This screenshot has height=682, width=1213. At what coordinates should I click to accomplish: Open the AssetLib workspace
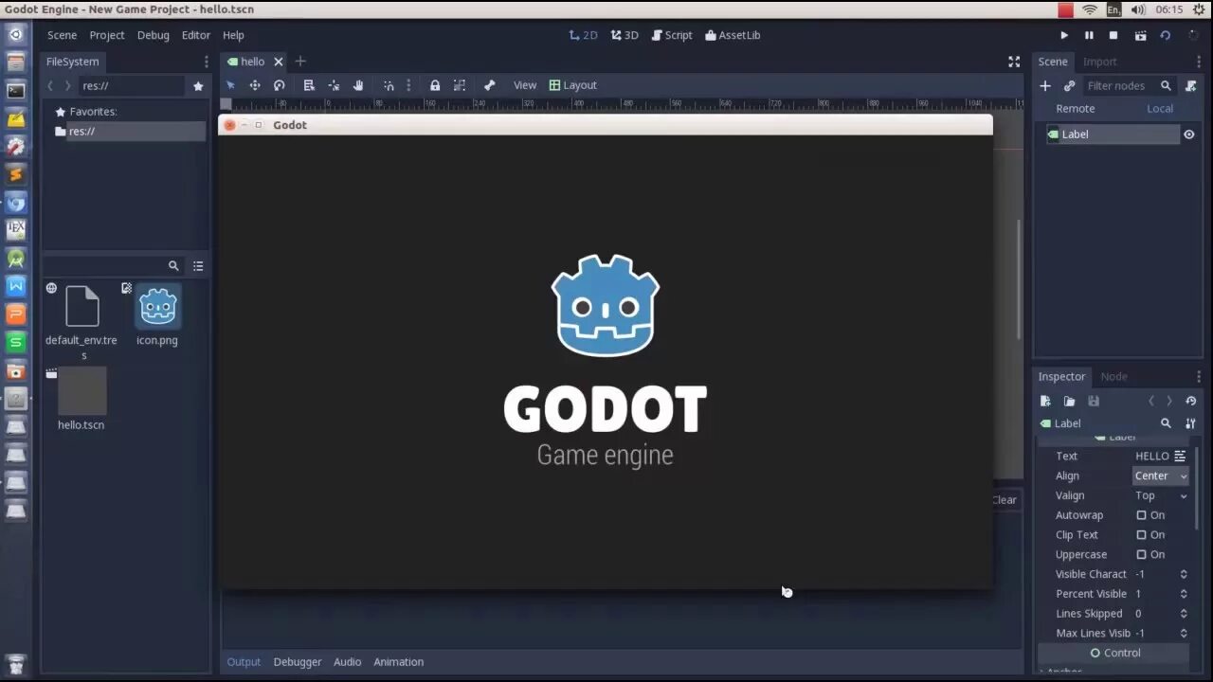[x=733, y=35]
